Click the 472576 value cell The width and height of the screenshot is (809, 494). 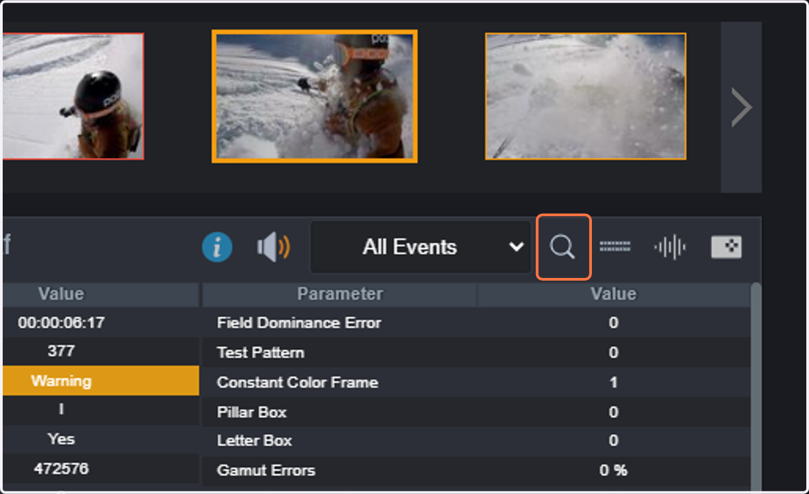[61, 468]
